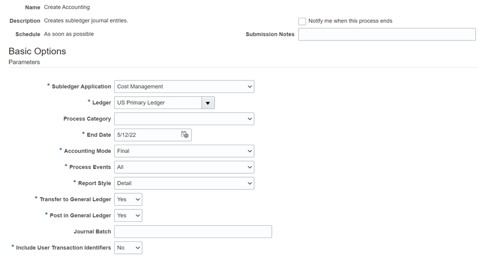The width and height of the screenshot is (478, 257).
Task: Change the Transfer to General Ledger dropdown
Action: (128, 200)
